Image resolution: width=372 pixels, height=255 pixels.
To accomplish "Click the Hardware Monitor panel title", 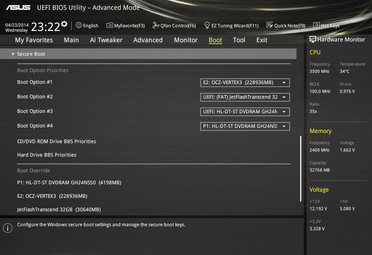I will point(341,40).
